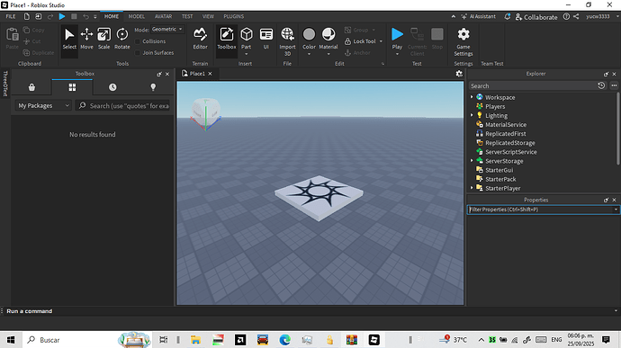Screen dimensions: 621x348
Task: Pick the Rotate tool
Action: click(122, 39)
